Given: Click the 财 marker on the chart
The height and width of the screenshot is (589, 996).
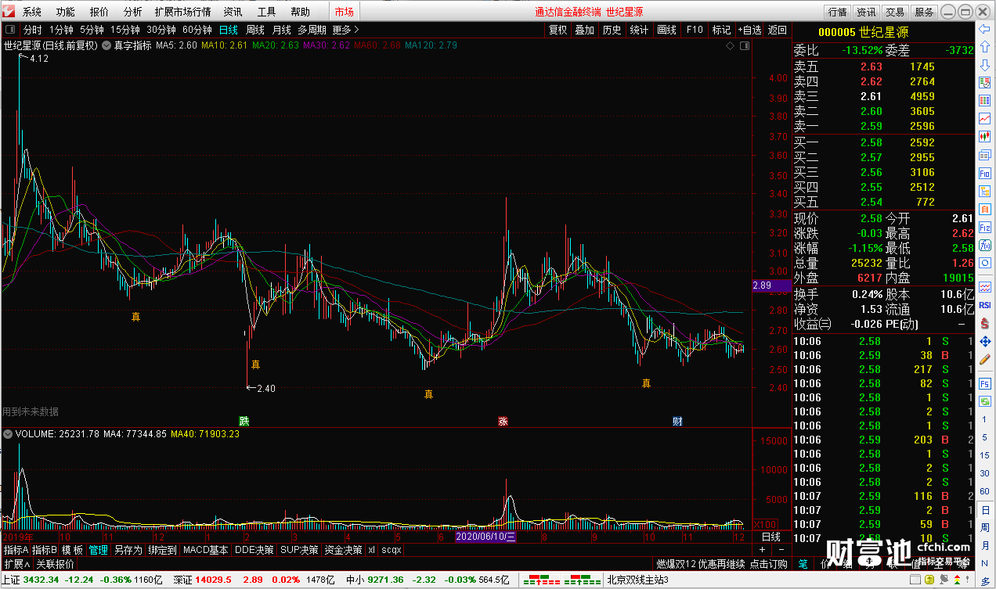Looking at the screenshot, I should tap(677, 421).
